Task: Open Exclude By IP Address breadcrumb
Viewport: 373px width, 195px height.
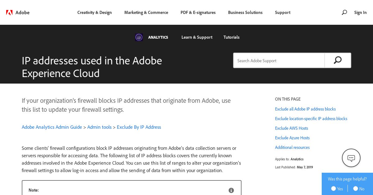Action: 139,127
